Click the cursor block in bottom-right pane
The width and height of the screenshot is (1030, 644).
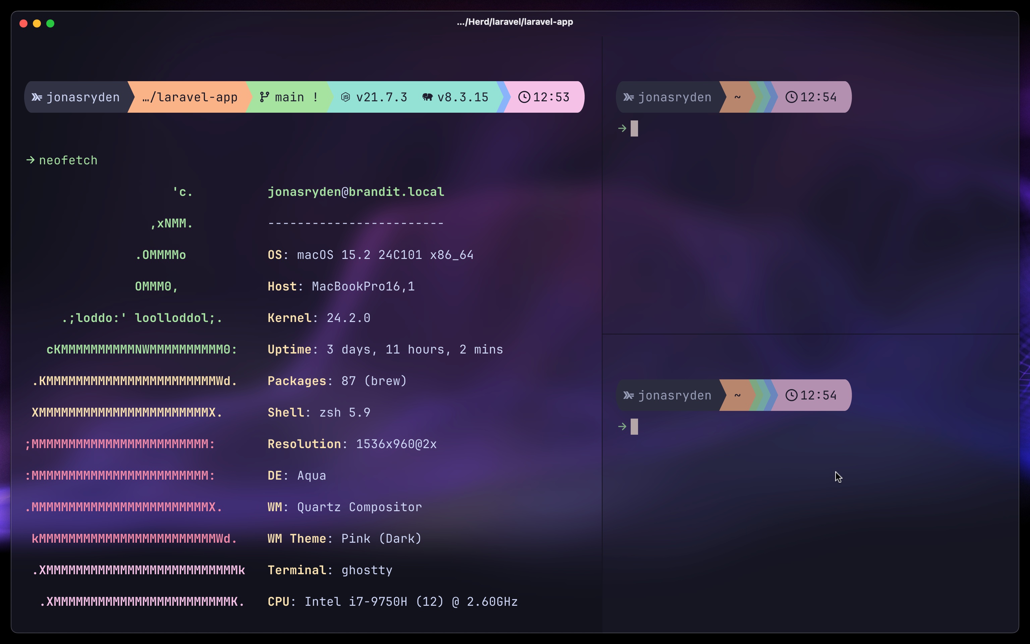[634, 426]
